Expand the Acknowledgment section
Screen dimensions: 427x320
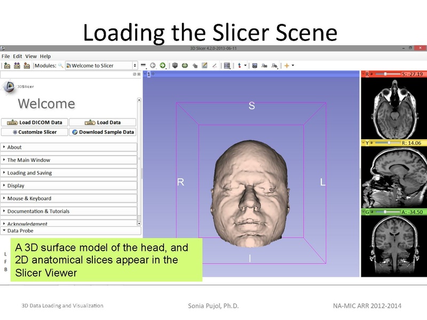69,223
